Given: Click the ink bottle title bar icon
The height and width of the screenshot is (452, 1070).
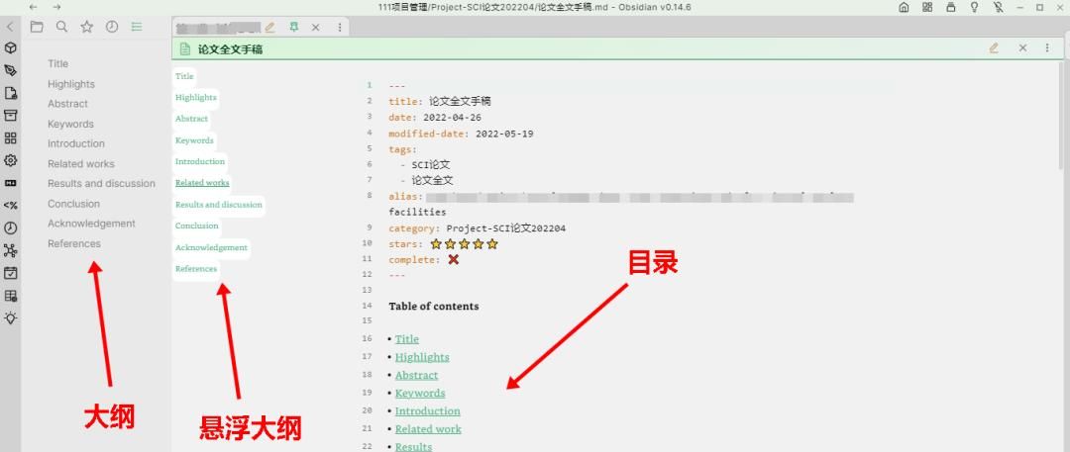Looking at the screenshot, I should tap(950, 8).
